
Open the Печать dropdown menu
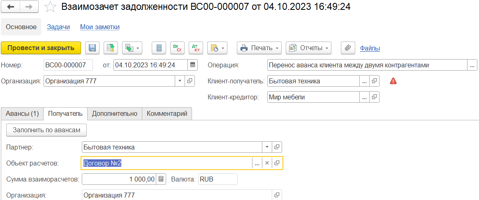coord(259,48)
